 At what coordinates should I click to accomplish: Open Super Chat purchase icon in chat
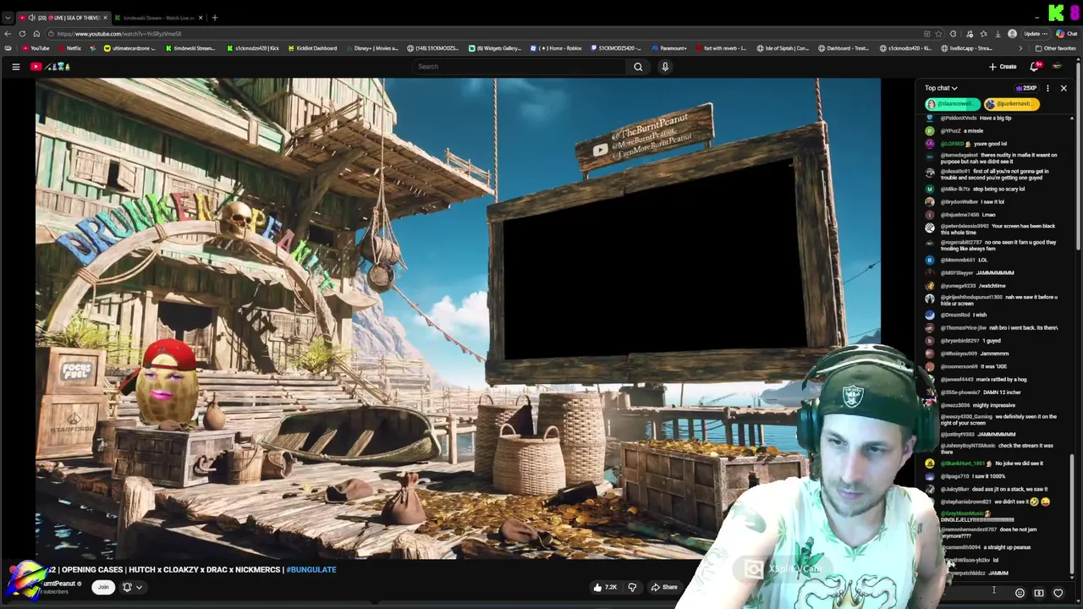1039,593
